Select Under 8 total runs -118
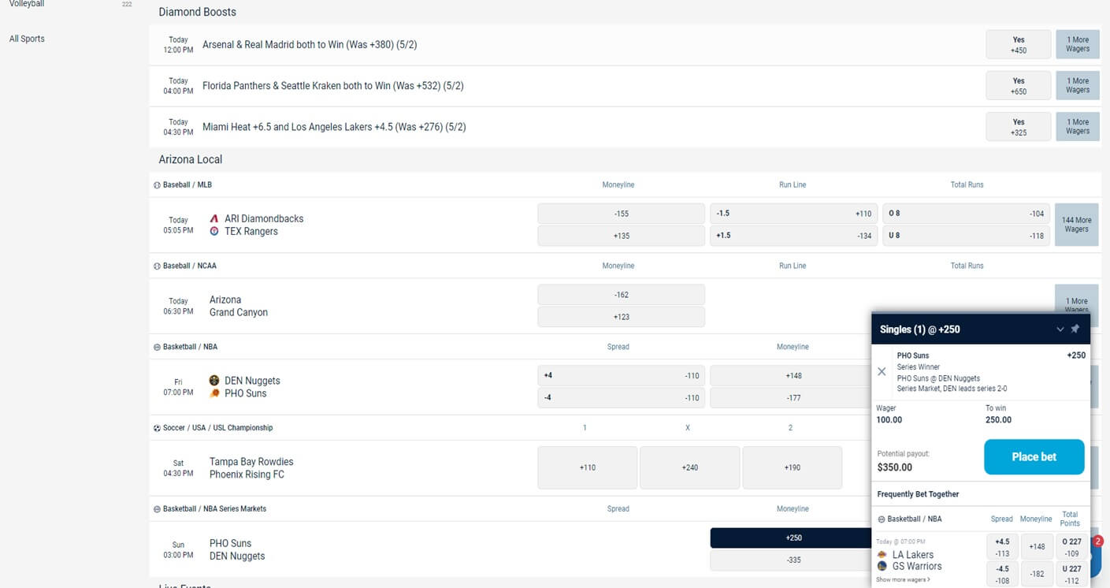The image size is (1110, 588). [966, 236]
